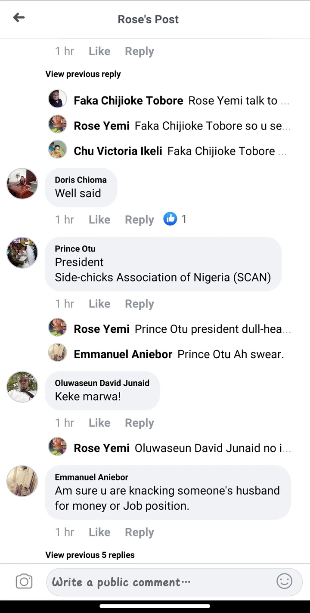Expand View previous reply

pos(83,74)
